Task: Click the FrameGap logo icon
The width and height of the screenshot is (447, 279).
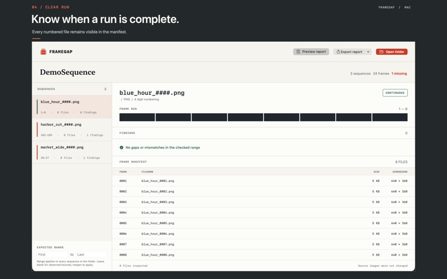Action: pyautogui.click(x=44, y=51)
